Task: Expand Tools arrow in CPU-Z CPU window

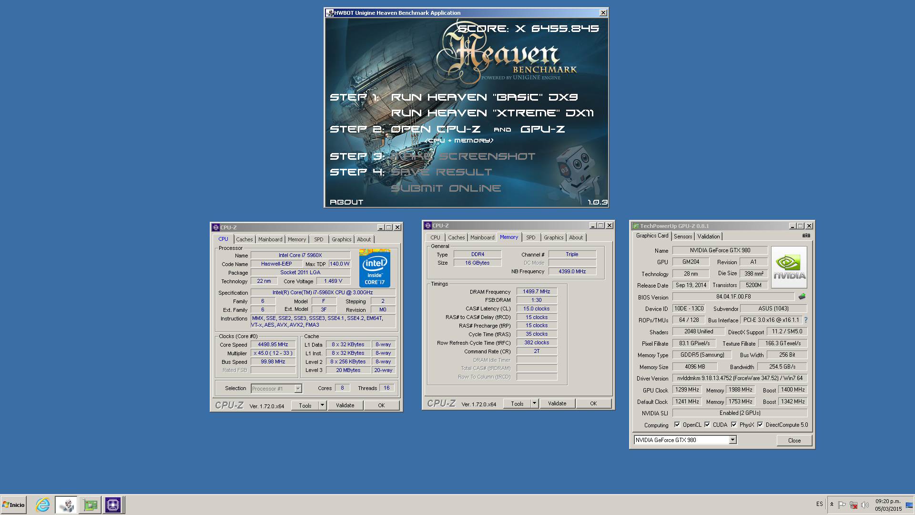Action: tap(322, 405)
